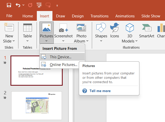The width and height of the screenshot is (165, 122).
Task: Click the blue question mark help icon
Action: [x=85, y=91]
